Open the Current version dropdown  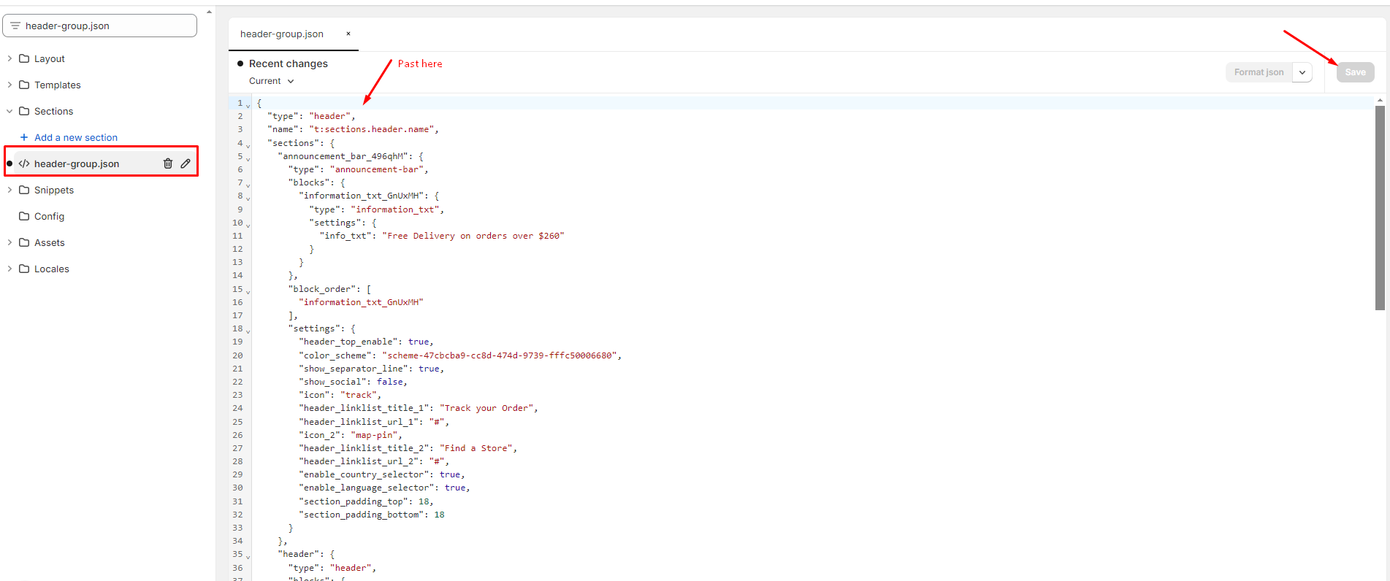point(272,81)
